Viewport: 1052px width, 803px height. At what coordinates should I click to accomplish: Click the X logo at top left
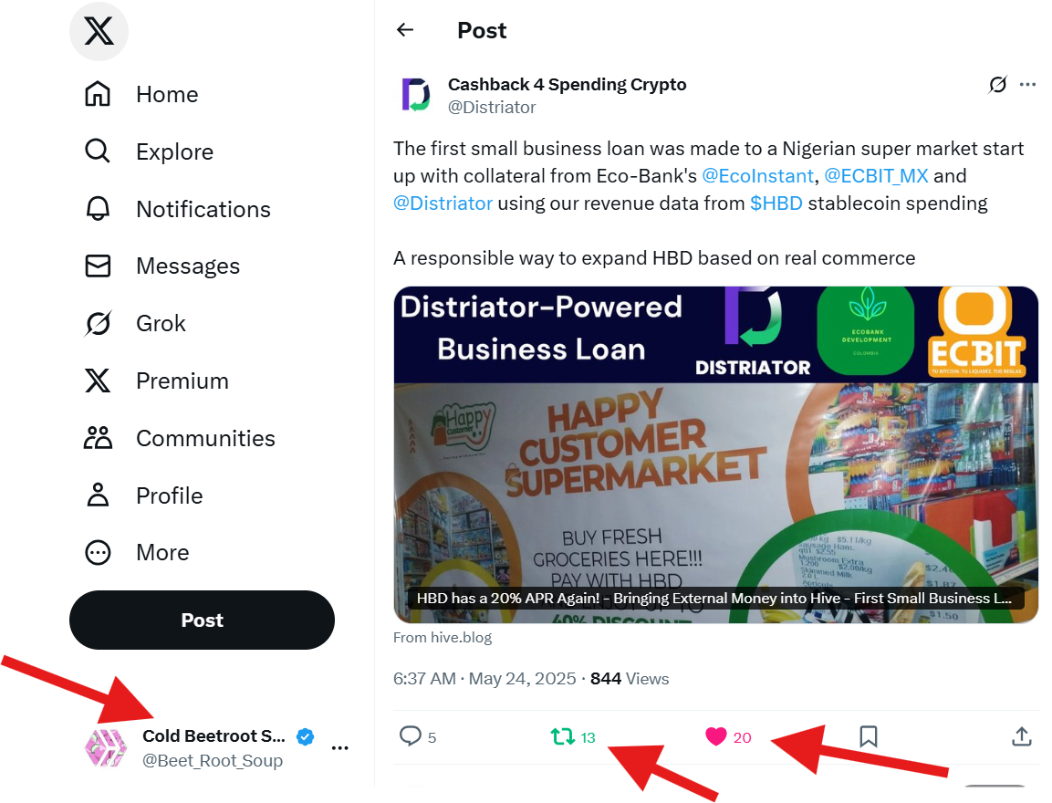pos(99,32)
